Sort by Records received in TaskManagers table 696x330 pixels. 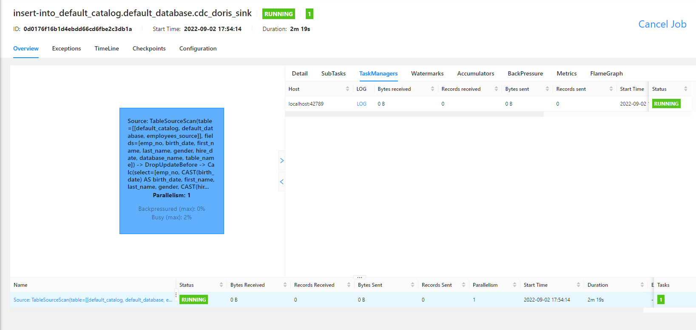click(496, 89)
